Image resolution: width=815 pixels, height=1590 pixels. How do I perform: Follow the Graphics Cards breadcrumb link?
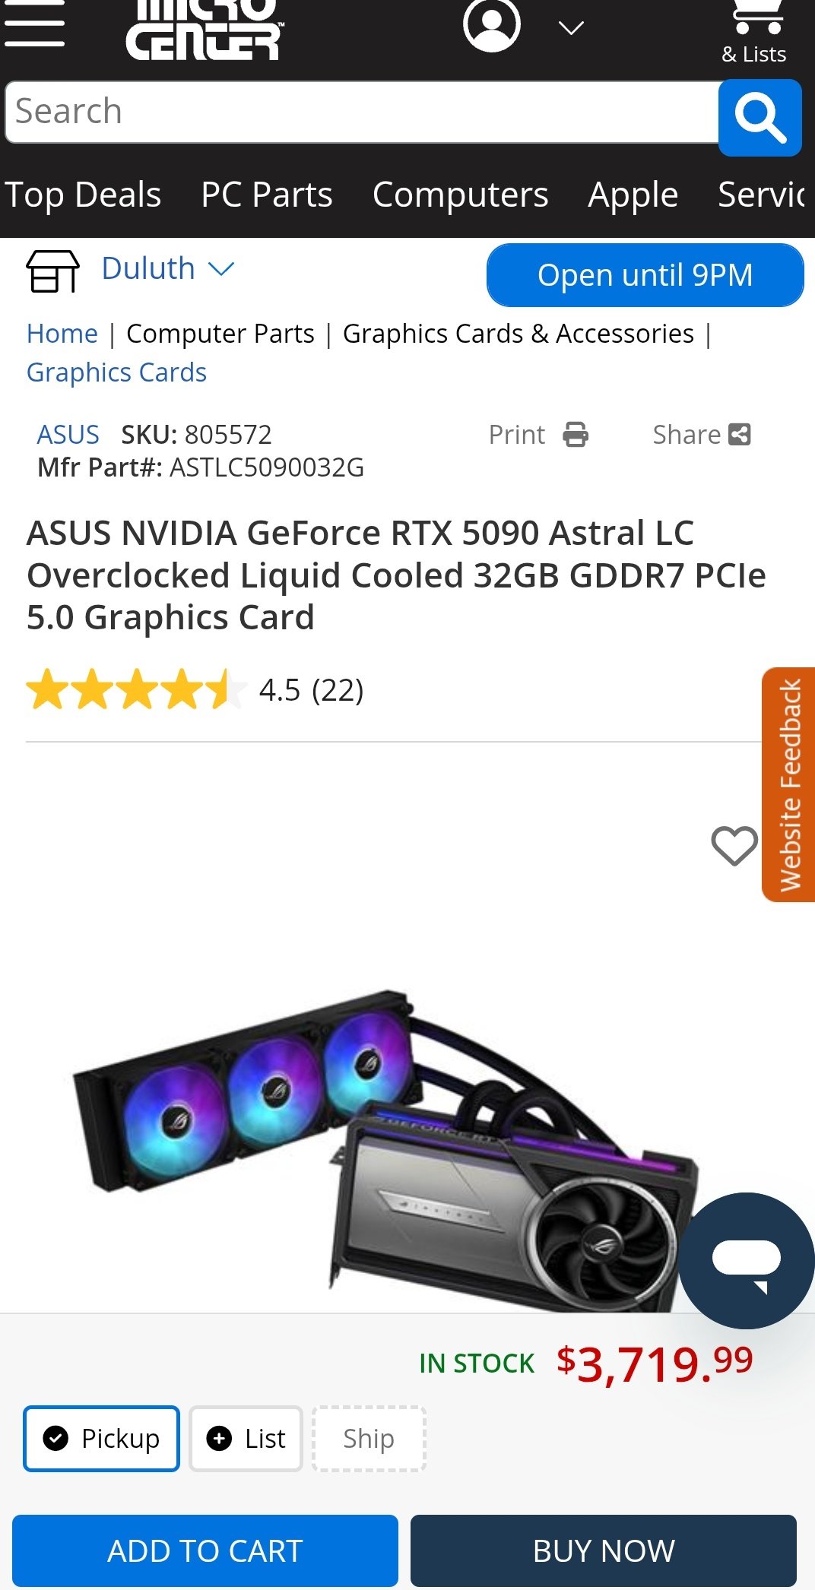[116, 373]
